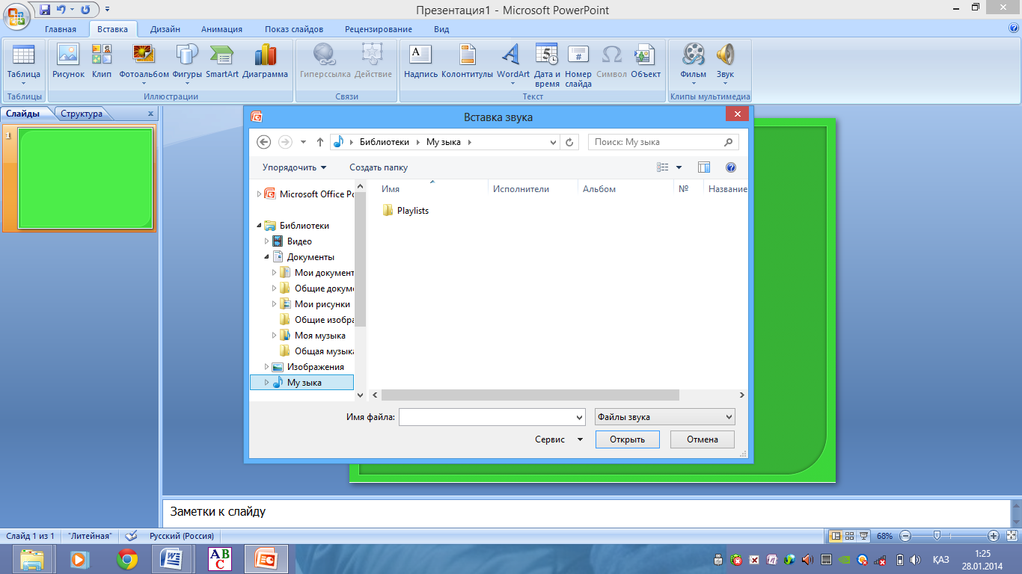Insert a chart via Диаграмма icon
Screen dimensions: 1022x574
click(265, 55)
